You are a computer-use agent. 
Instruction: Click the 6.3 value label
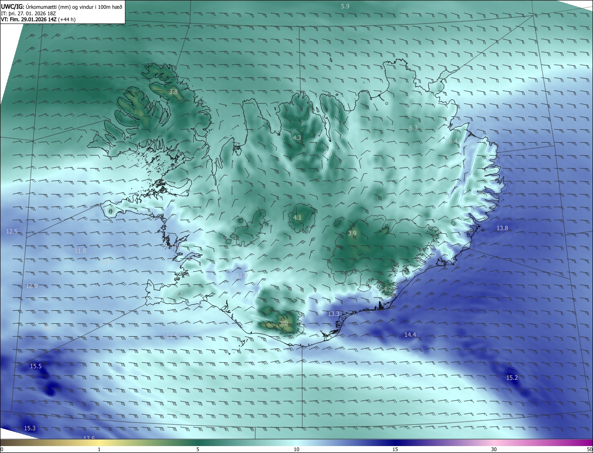[413, 127]
